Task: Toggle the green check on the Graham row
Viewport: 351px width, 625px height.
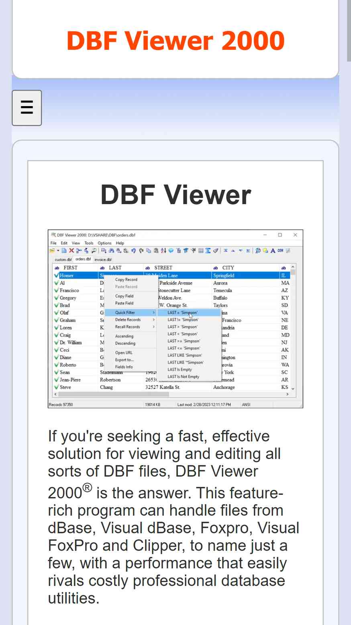Action: [56, 320]
